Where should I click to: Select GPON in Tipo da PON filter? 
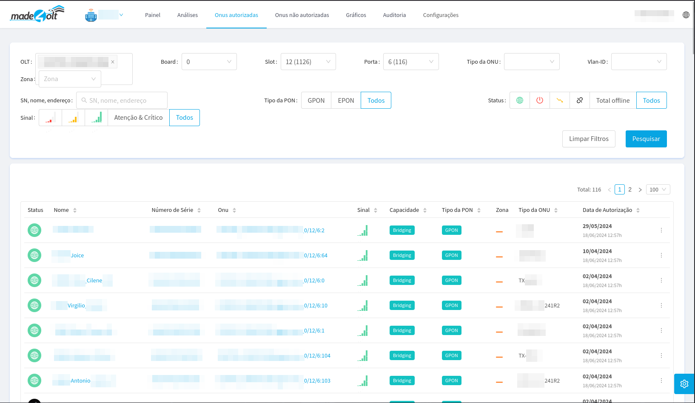(316, 100)
